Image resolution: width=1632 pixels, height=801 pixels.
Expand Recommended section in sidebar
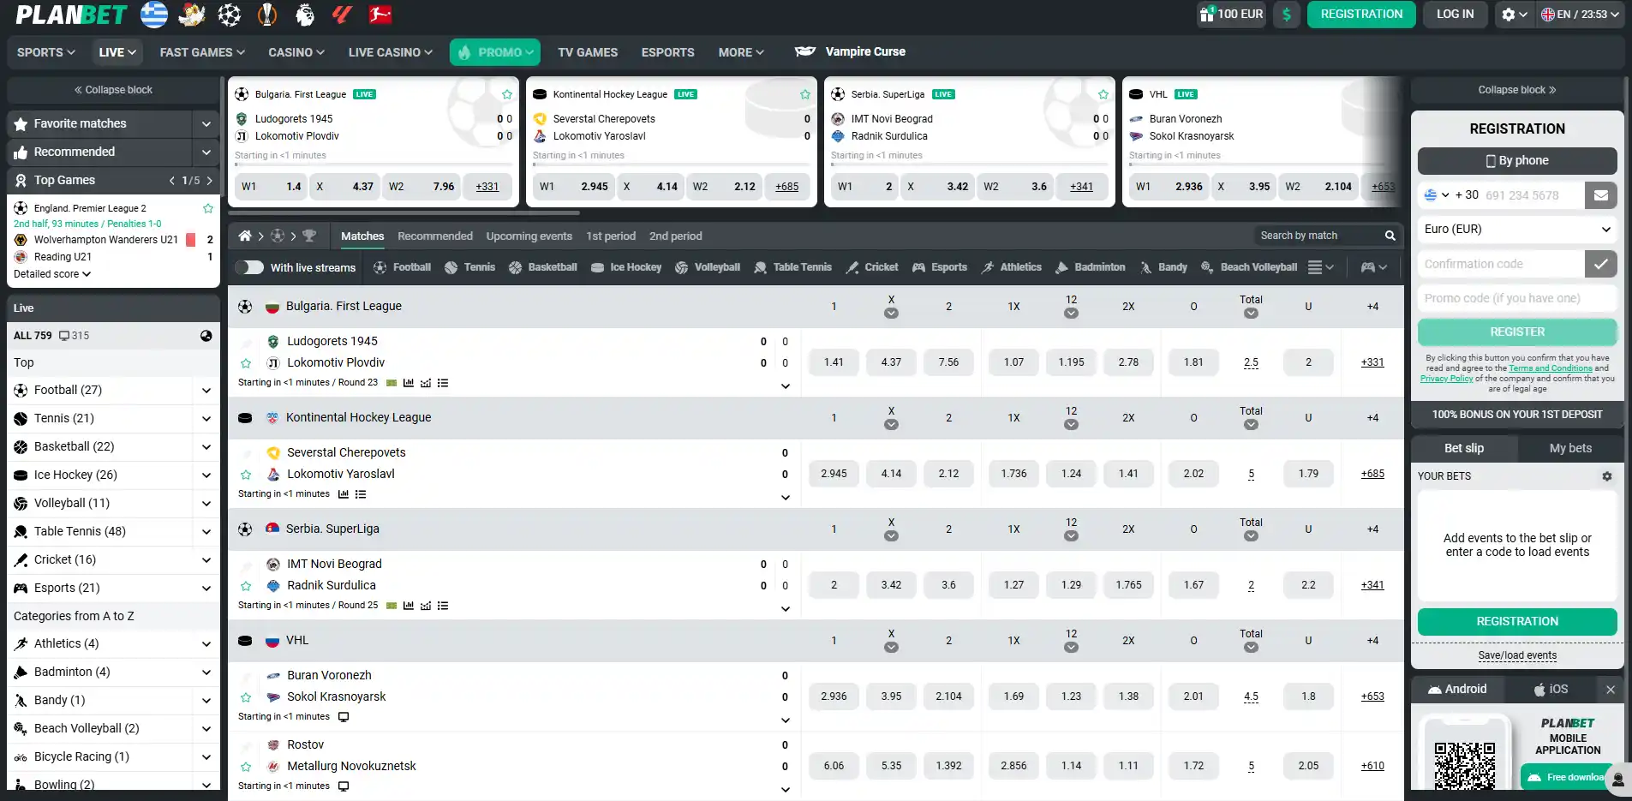point(206,152)
